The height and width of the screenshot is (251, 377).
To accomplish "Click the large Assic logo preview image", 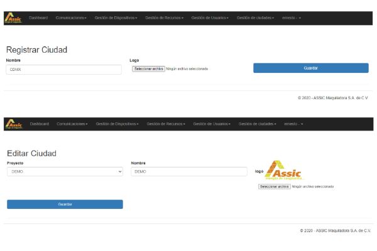I will click(285, 170).
